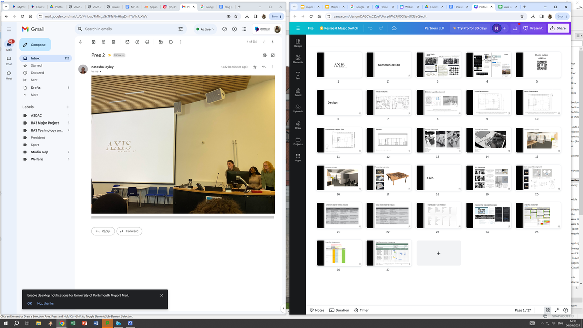Select the Draw tool in Canva sidebar
The height and width of the screenshot is (328, 583).
[x=298, y=125]
